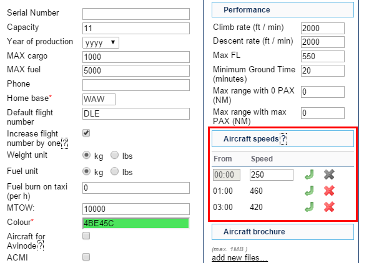Click Max range with 0 PAX field

(x=323, y=92)
